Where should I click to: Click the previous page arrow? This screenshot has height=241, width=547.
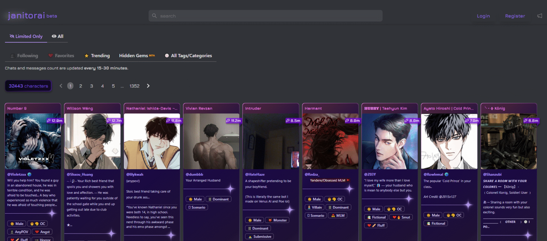click(61, 86)
